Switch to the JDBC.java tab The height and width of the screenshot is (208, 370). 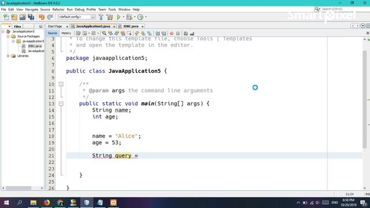[131, 27]
